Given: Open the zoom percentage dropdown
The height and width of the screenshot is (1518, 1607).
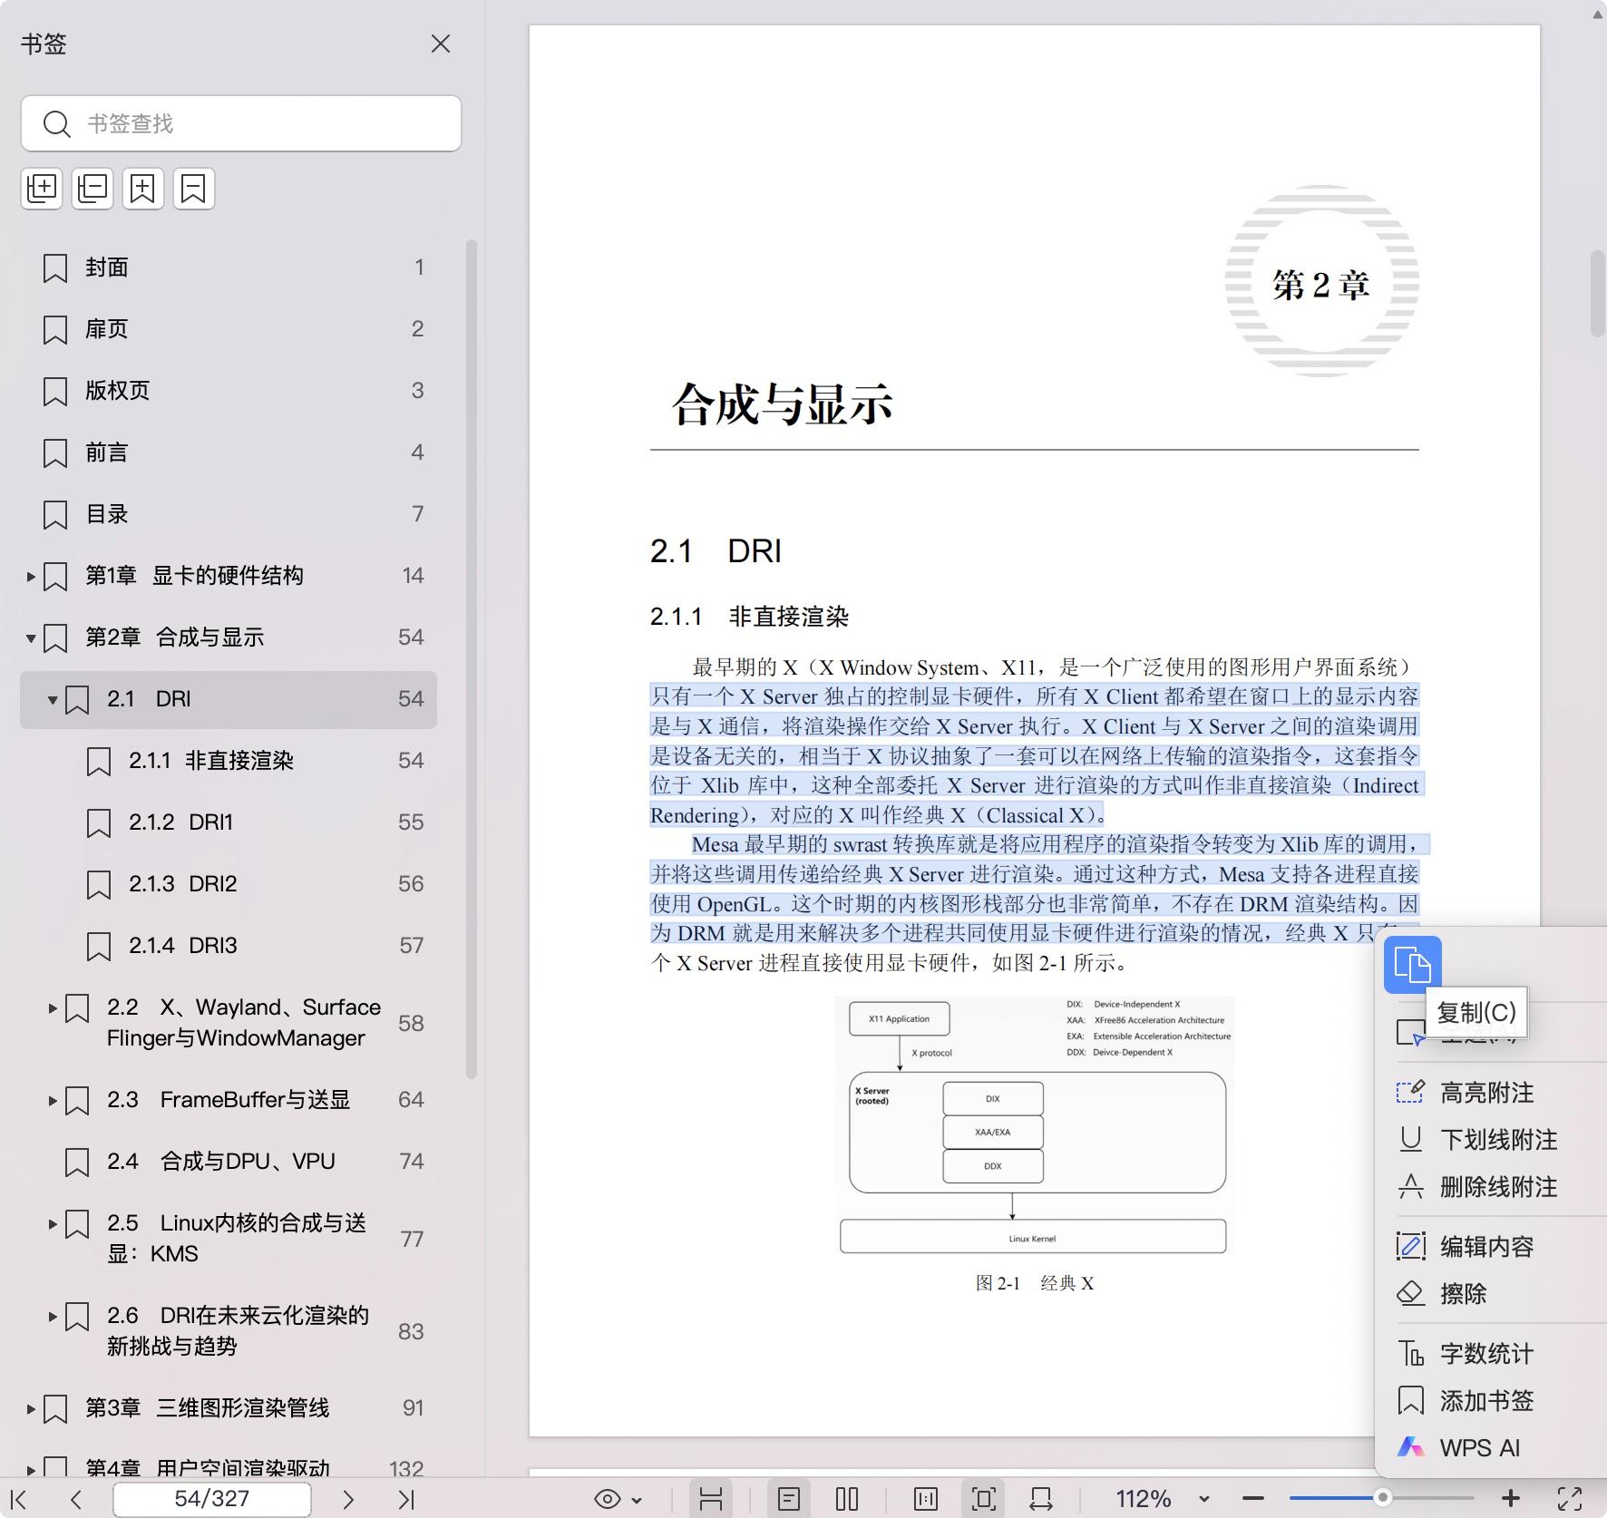Looking at the screenshot, I should coord(1202,1498).
